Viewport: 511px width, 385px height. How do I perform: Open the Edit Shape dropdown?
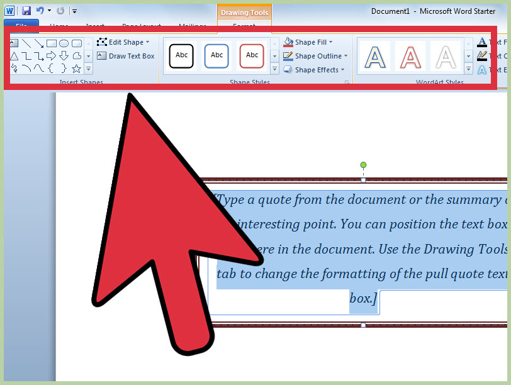click(x=125, y=42)
